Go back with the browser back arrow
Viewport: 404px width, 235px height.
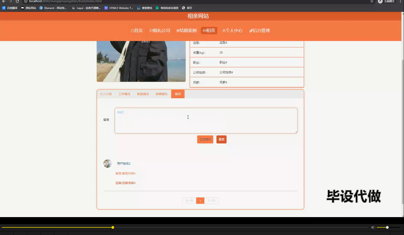(x=4, y=1)
